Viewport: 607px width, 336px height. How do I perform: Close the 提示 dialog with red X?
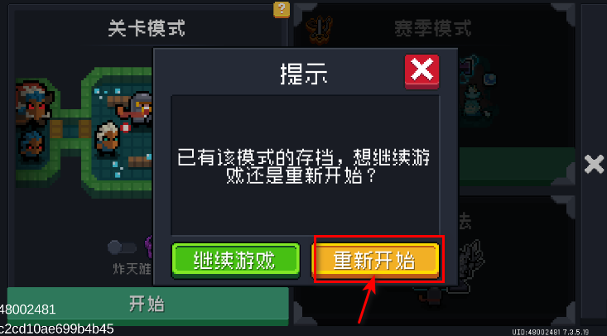pyautogui.click(x=422, y=72)
